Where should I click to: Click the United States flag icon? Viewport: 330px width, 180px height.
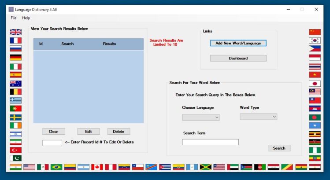(29, 167)
